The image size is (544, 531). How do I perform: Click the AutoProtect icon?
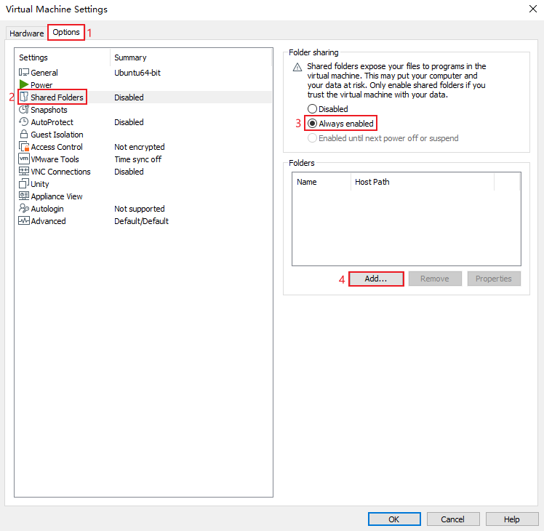(x=23, y=121)
